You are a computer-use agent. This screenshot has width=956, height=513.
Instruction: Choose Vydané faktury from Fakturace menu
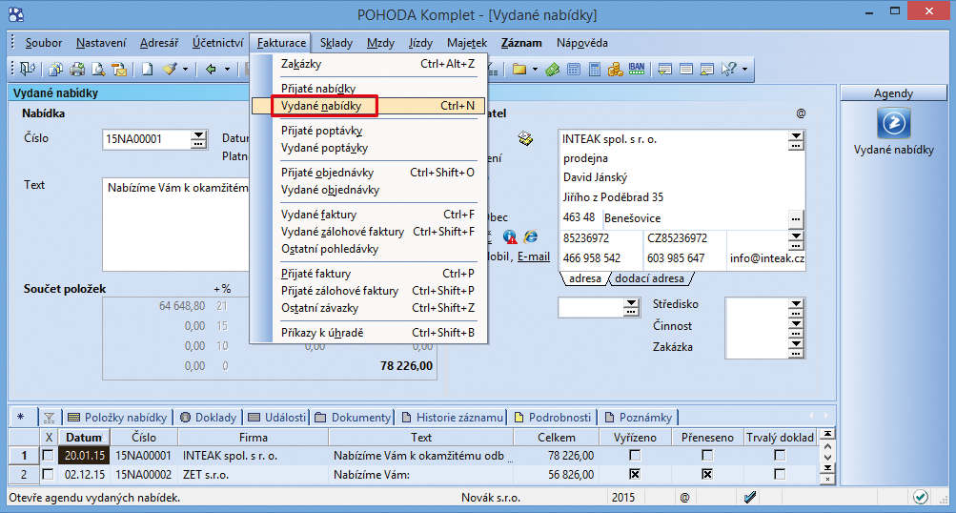369,215
